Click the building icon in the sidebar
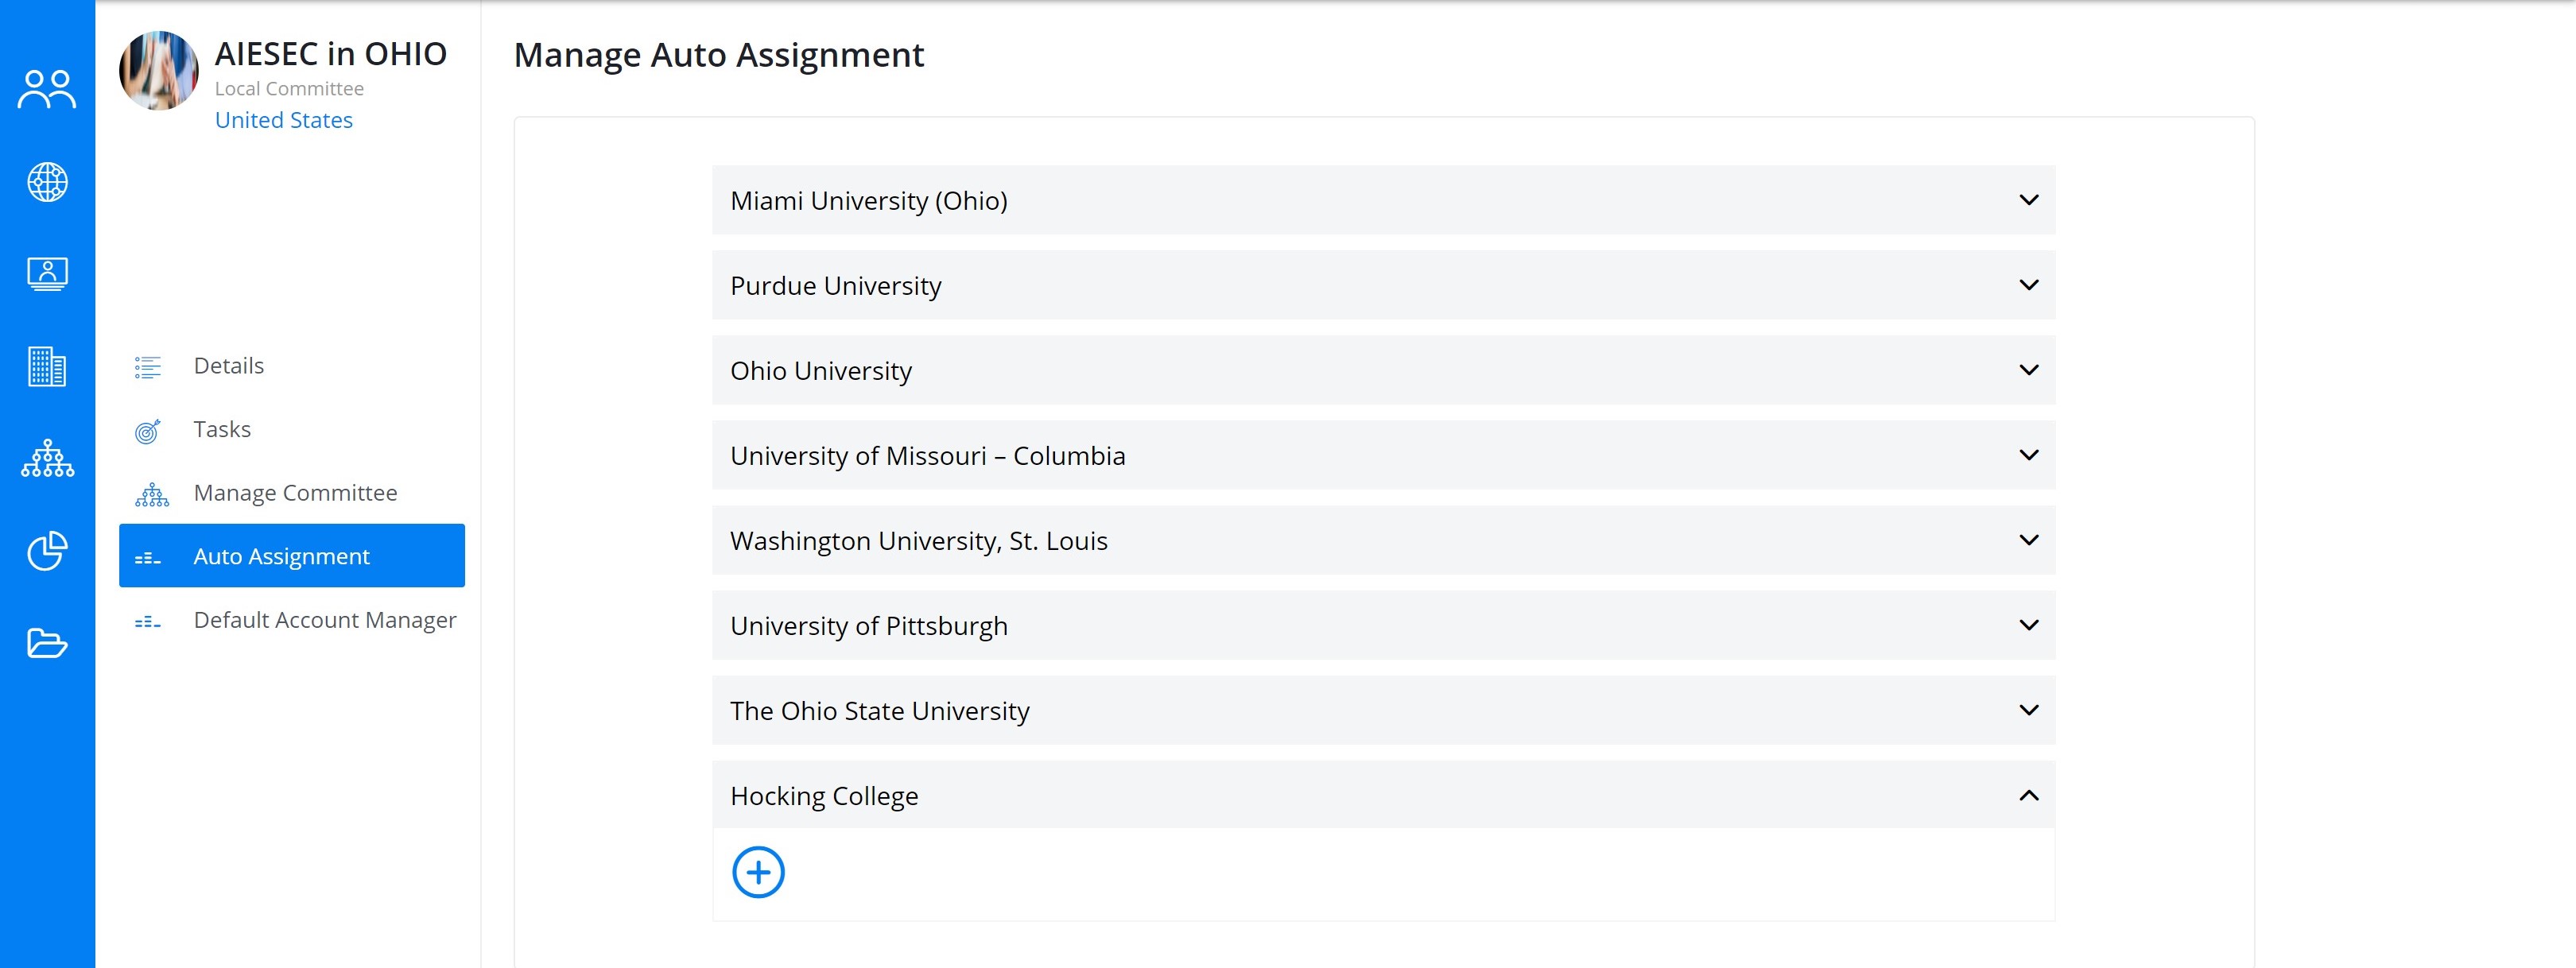 [x=47, y=367]
